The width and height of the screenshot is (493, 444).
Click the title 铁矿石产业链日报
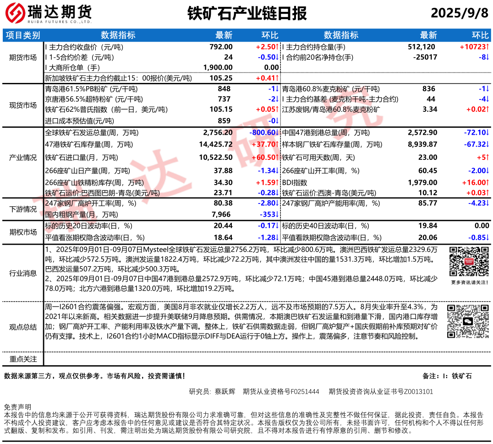247,13
